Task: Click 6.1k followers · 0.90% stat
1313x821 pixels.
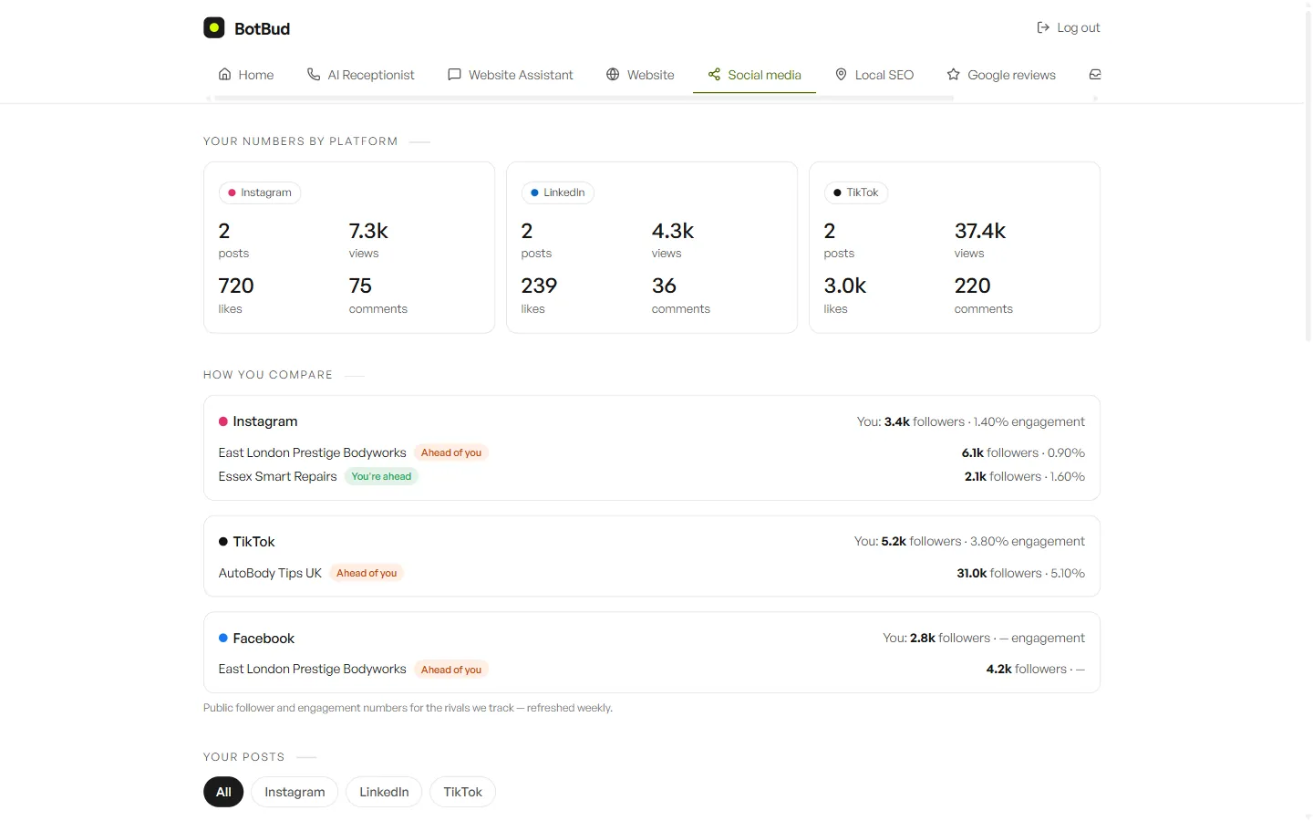Action: (x=1023, y=452)
